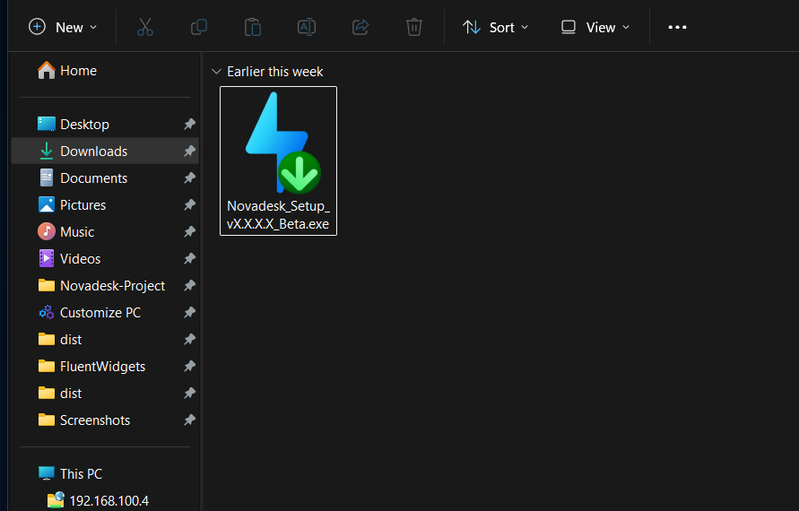Click the This PC monitor icon
Image resolution: width=799 pixels, height=511 pixels.
[x=47, y=473]
